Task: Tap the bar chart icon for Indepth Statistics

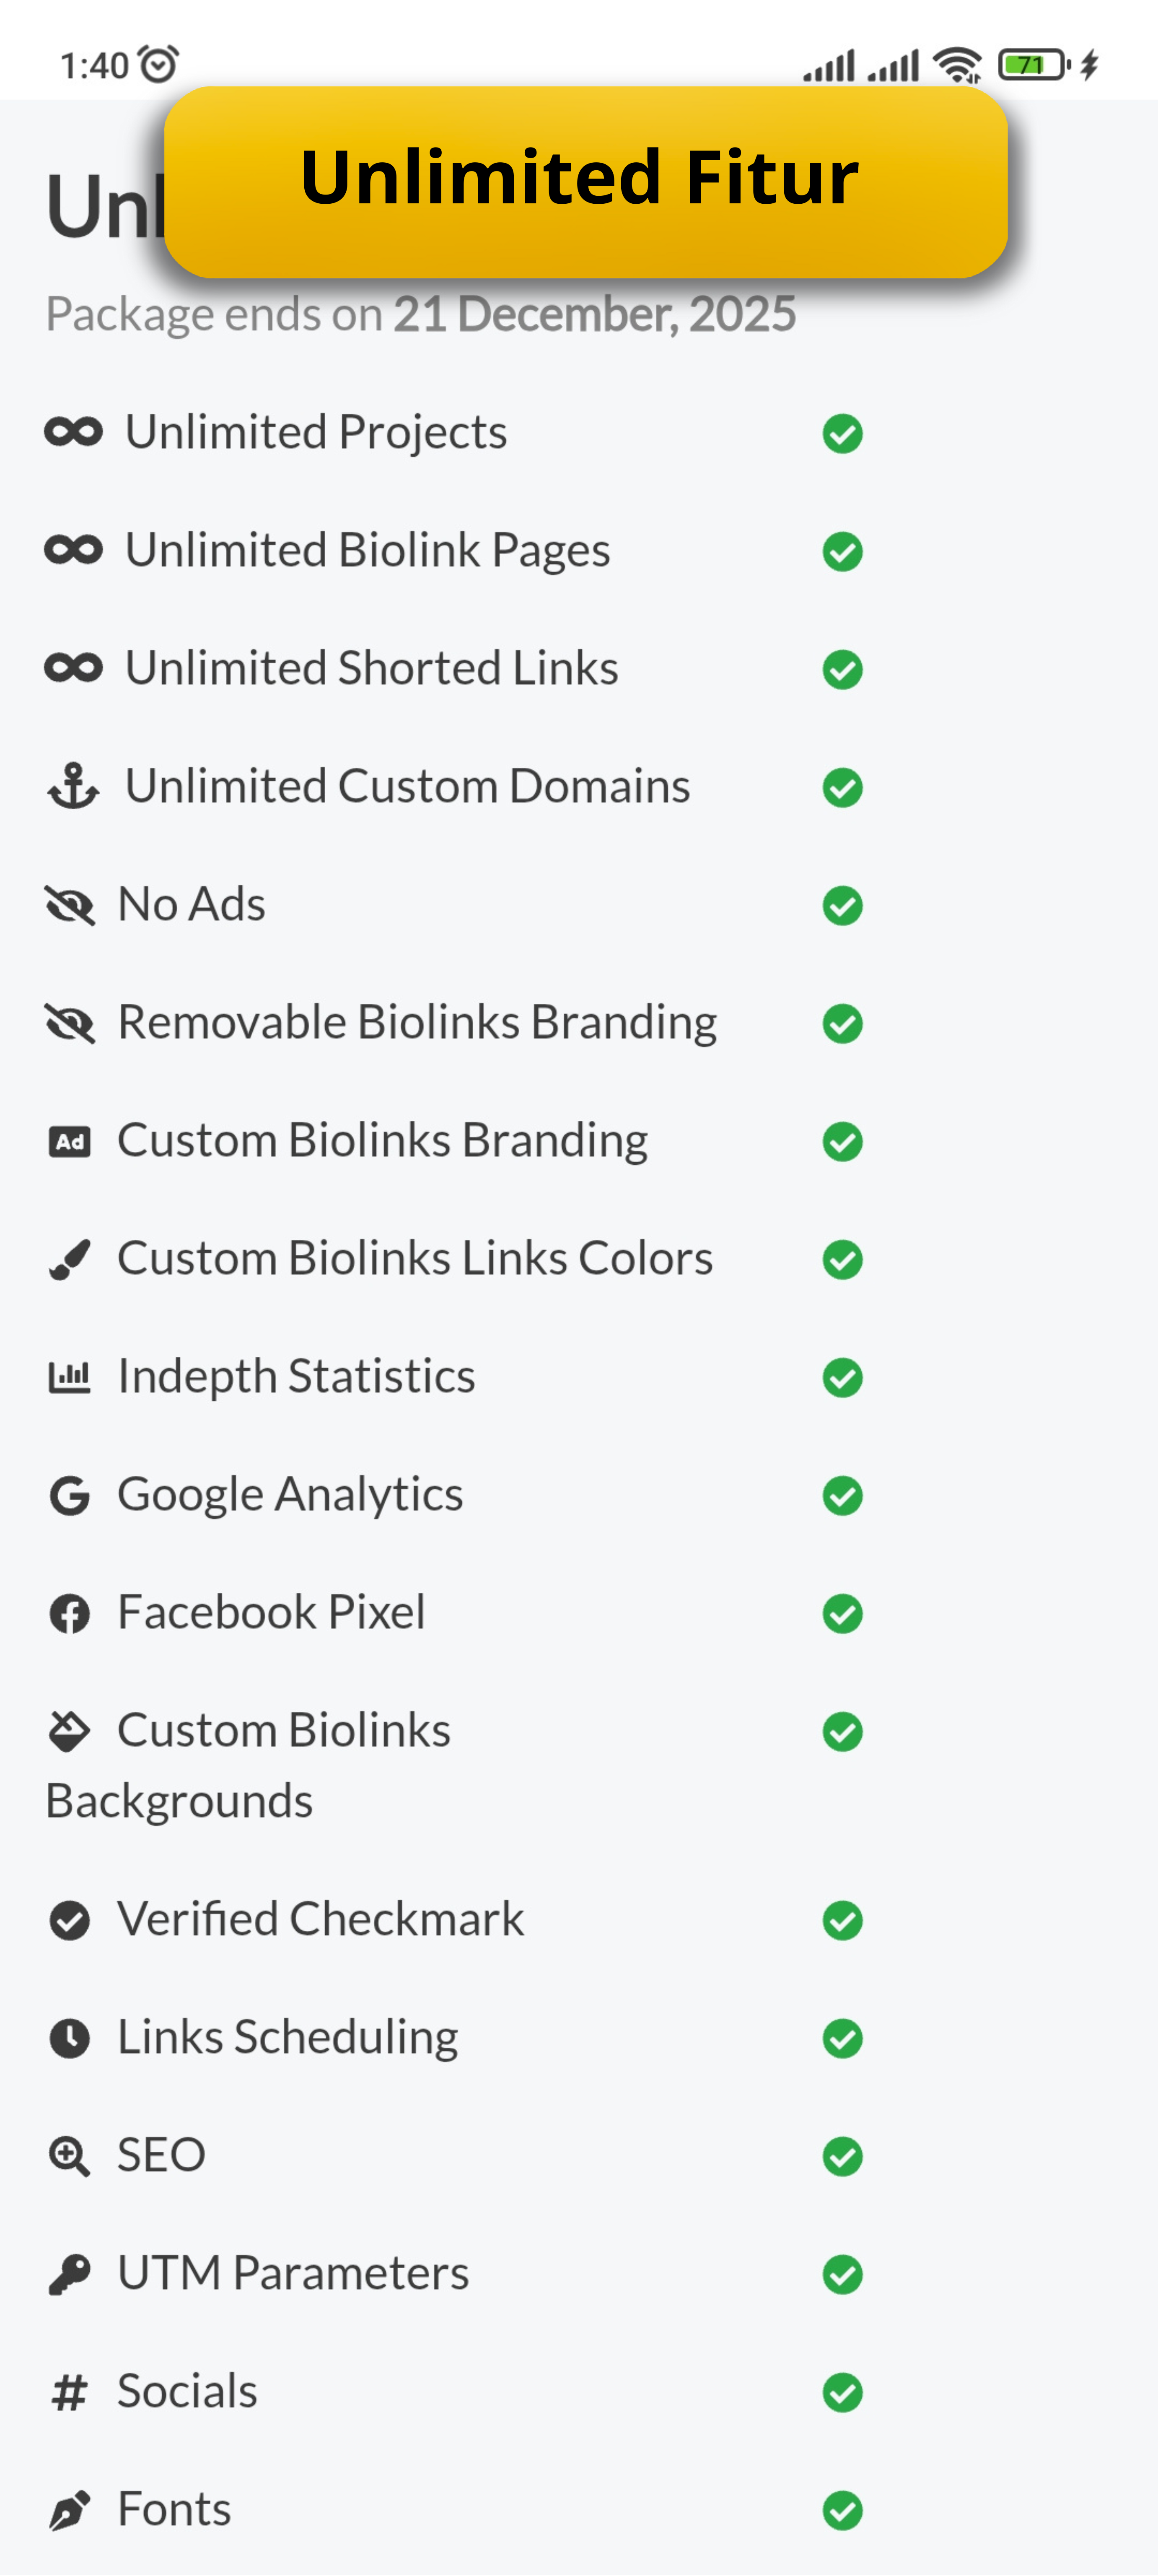Action: click(70, 1377)
